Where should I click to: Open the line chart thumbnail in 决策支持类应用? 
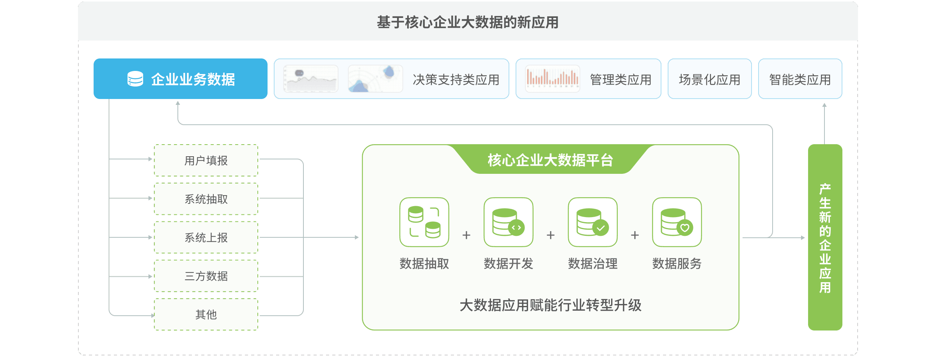[x=311, y=79]
